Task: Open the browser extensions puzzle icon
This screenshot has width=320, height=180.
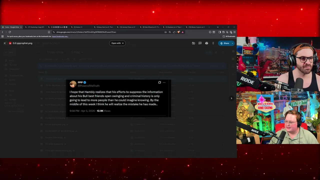Action: 210,32
